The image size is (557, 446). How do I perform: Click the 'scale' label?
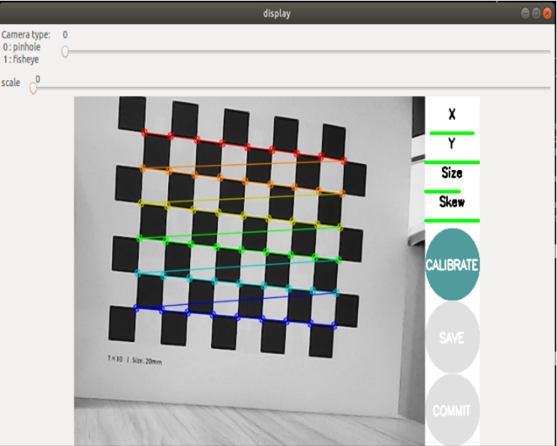(x=11, y=82)
